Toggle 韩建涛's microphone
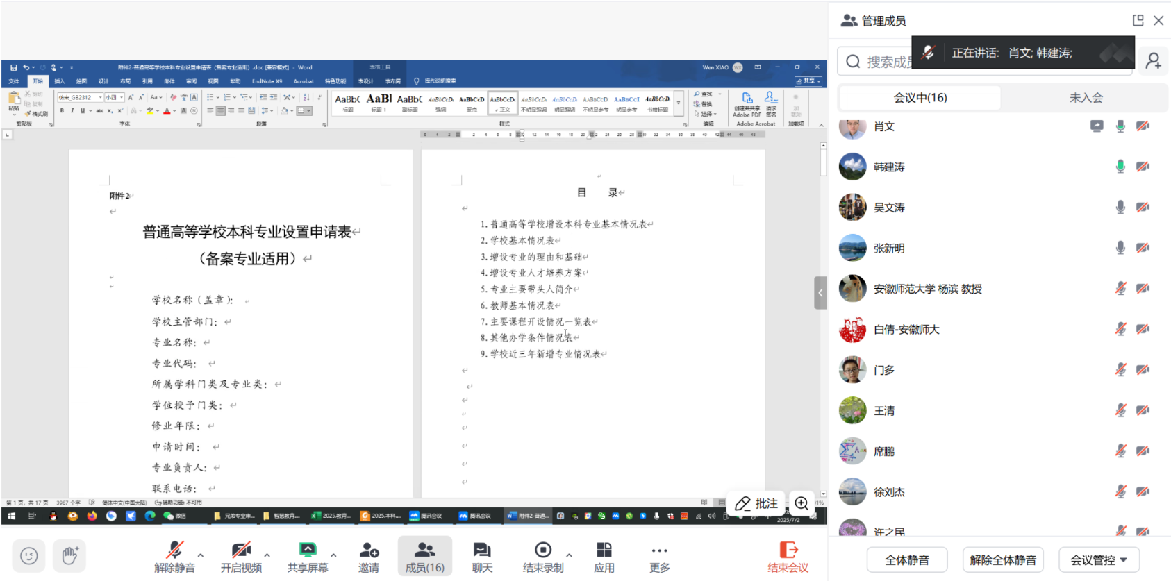The height and width of the screenshot is (581, 1171). tap(1120, 167)
